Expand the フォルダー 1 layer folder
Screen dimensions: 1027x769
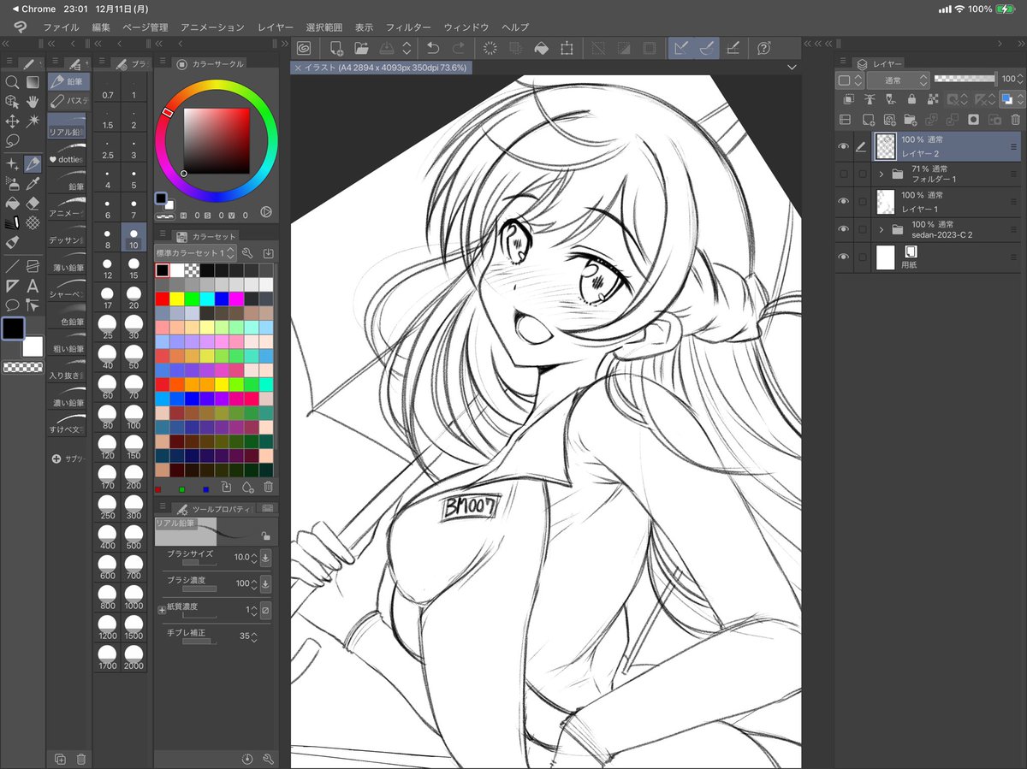point(882,174)
